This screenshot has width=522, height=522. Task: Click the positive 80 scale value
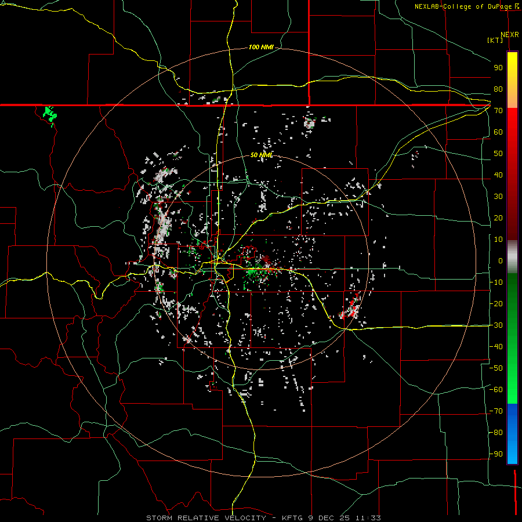point(498,89)
